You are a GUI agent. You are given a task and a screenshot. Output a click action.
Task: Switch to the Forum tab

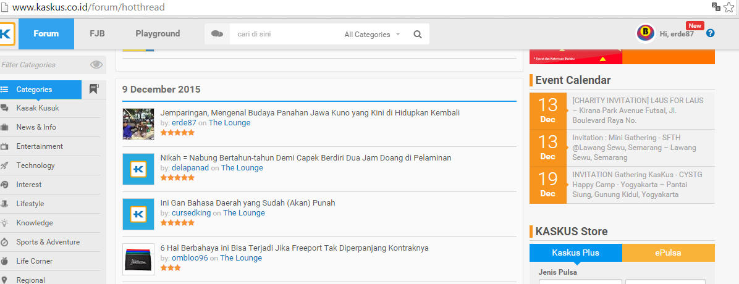tap(46, 33)
